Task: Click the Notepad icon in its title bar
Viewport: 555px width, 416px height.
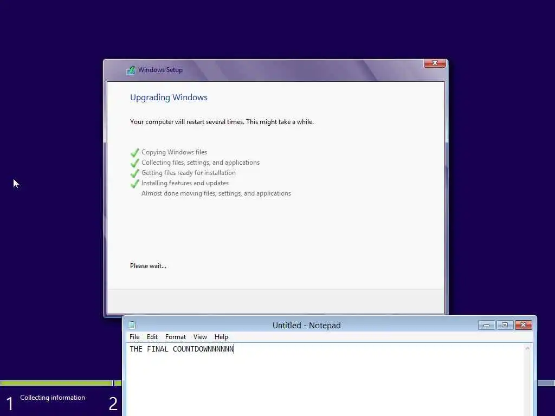Action: [x=132, y=325]
